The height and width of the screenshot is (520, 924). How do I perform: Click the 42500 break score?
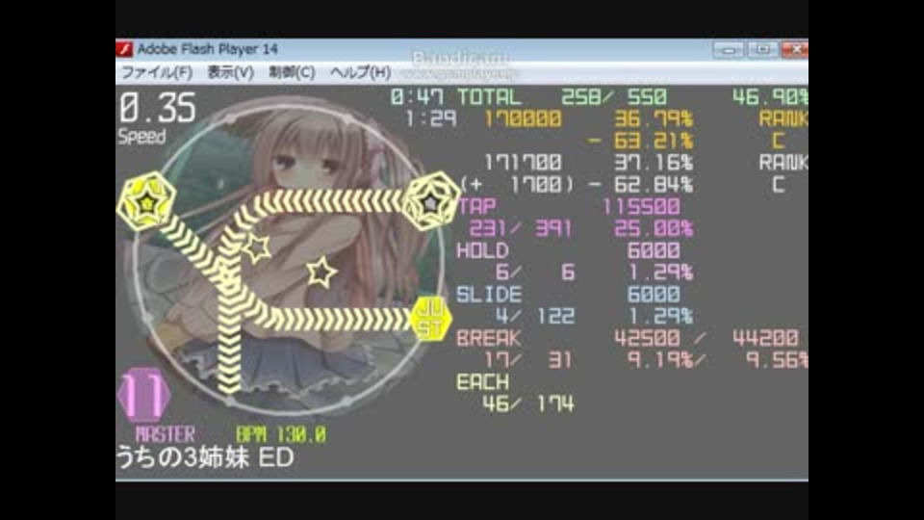(x=647, y=338)
